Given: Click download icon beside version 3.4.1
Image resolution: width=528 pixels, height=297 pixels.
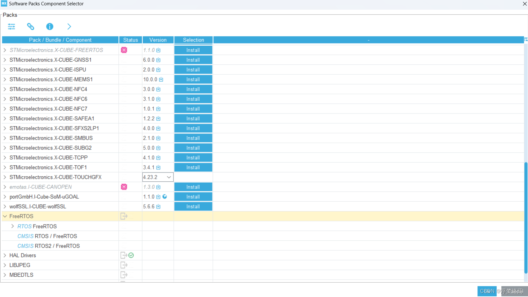Looking at the screenshot, I should coord(158,168).
